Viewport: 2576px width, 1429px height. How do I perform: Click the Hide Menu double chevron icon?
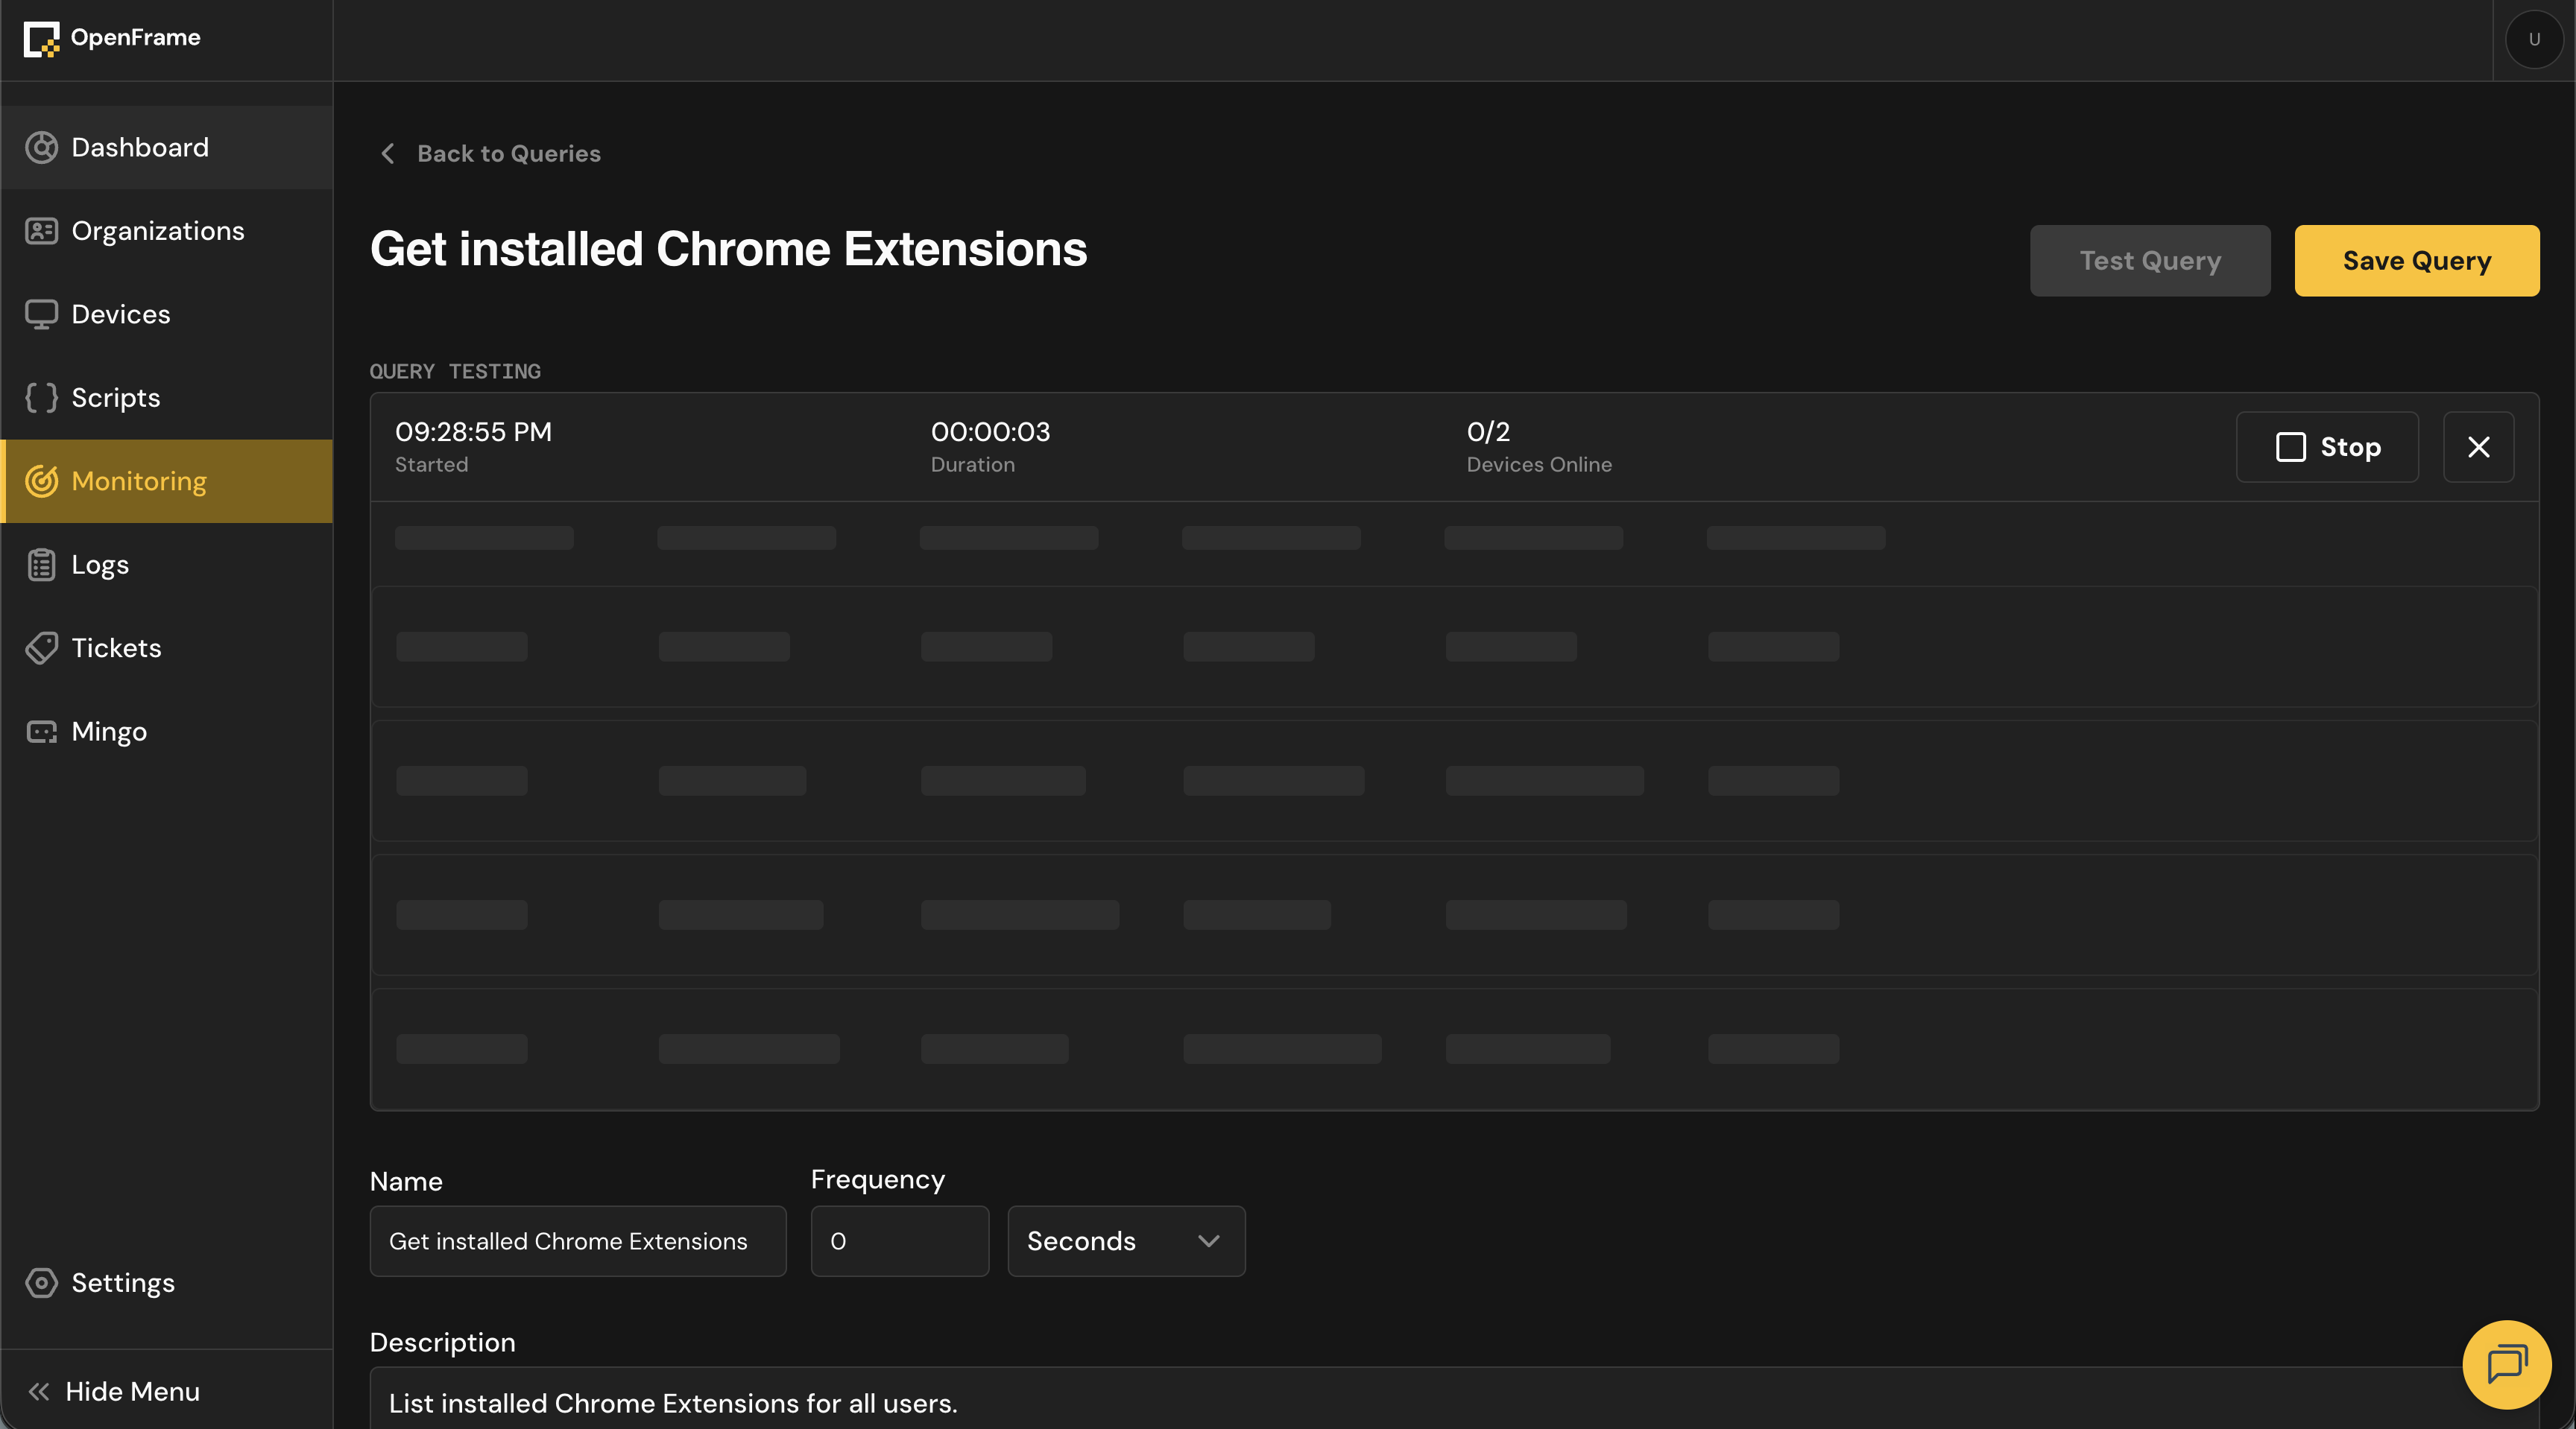pyautogui.click(x=39, y=1392)
